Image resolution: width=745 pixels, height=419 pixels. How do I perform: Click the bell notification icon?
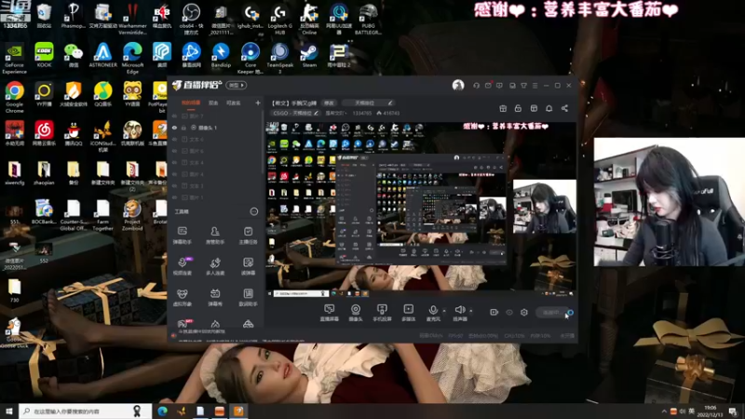(x=549, y=108)
